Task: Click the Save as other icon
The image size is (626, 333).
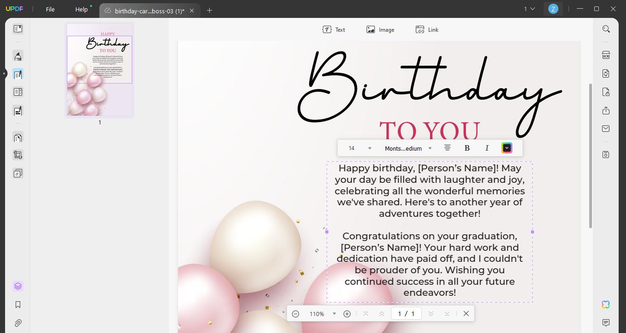Action: [x=606, y=154]
